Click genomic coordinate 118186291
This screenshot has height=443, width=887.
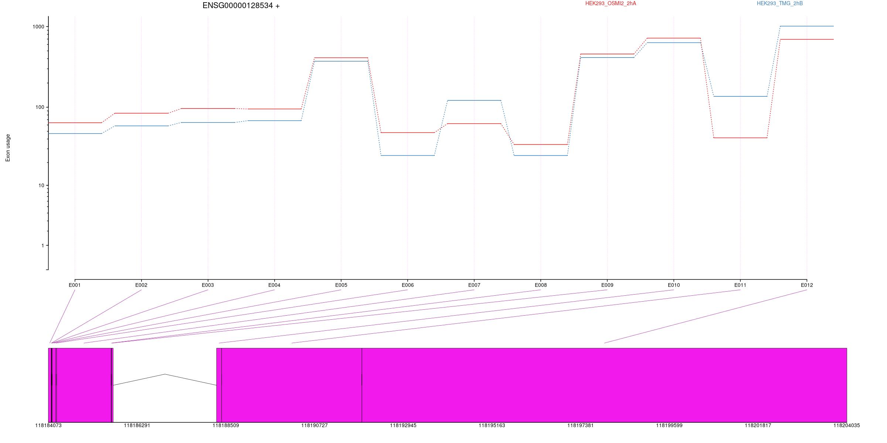coord(137,426)
